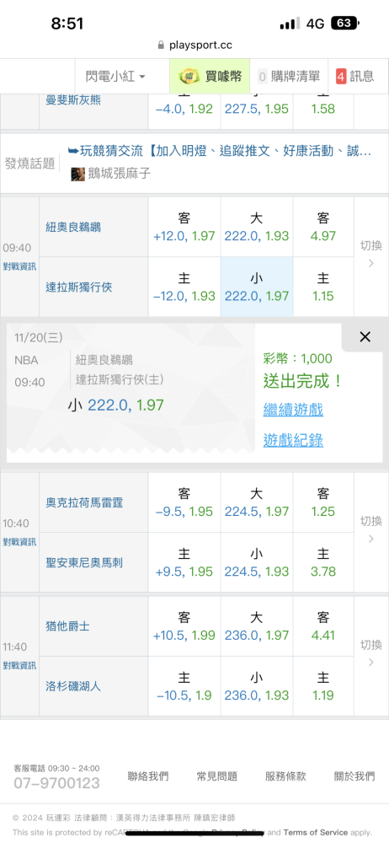Open 玩競猜交流 hot topic post

click(x=220, y=151)
